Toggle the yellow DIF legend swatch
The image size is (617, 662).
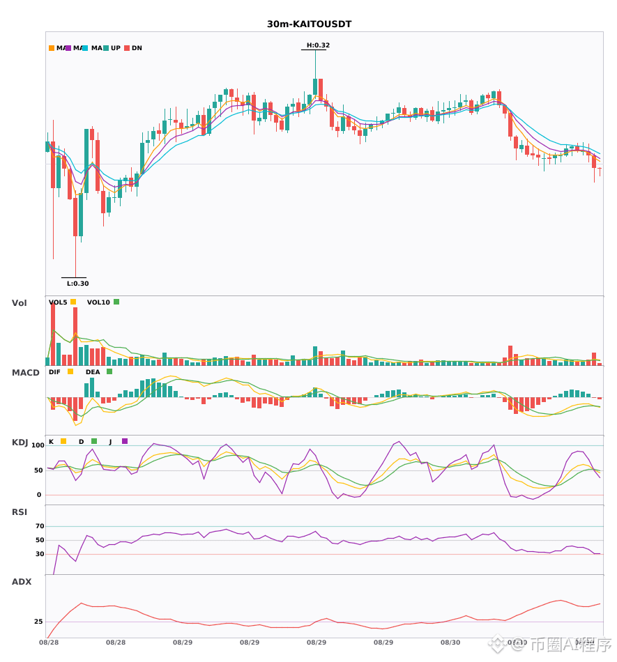70,371
